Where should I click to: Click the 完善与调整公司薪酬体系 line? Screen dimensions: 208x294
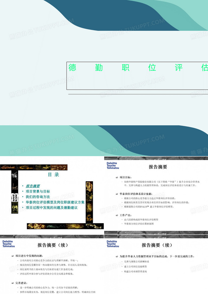pos(137,261)
